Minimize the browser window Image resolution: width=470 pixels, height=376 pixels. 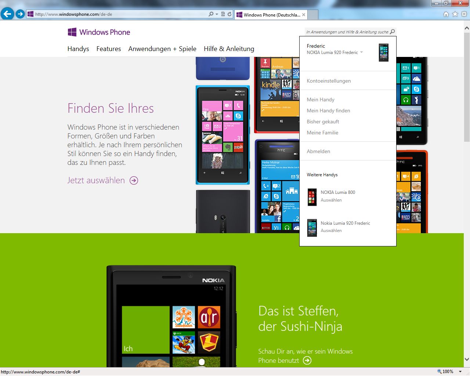click(436, 3)
